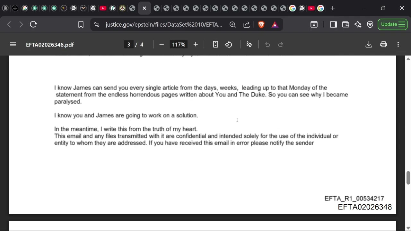Click the undo arrow in PDF toolbar
The height and width of the screenshot is (231, 411).
267,45
